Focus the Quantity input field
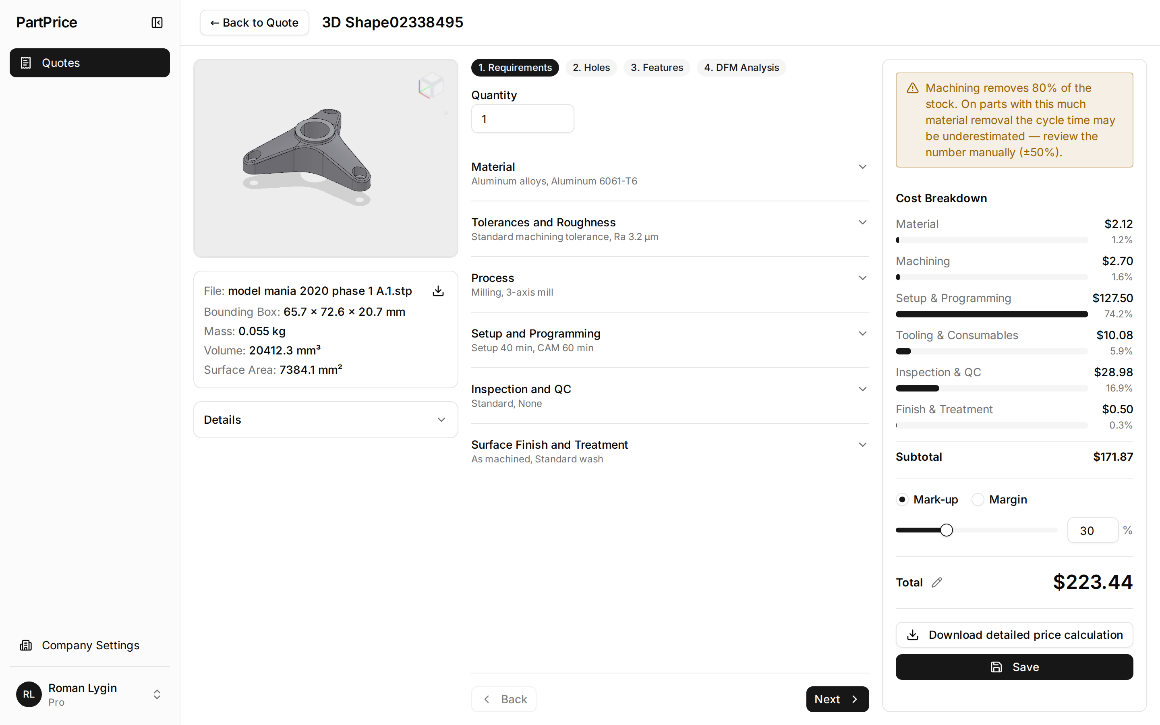 coord(522,119)
